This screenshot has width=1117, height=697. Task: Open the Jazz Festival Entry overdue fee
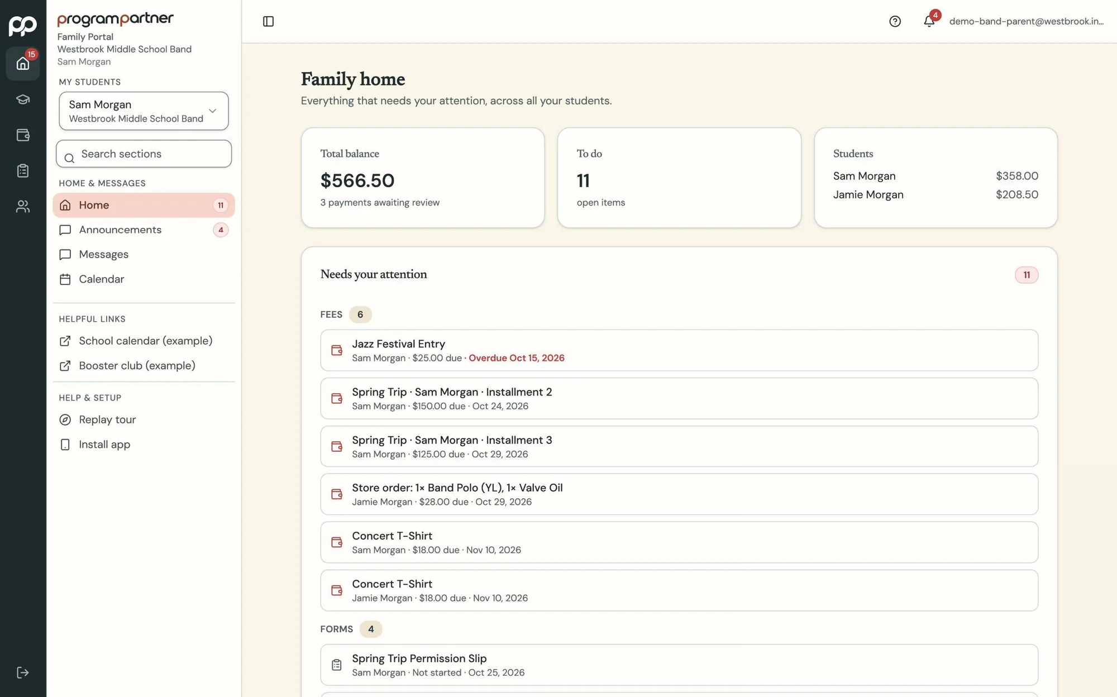point(679,350)
